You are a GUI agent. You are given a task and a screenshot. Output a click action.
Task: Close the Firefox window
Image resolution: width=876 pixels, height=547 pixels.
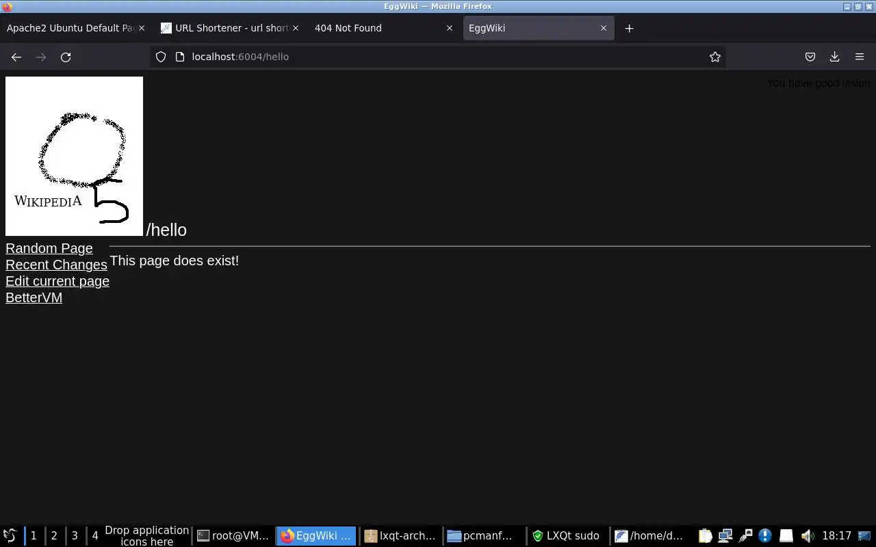coord(868,6)
